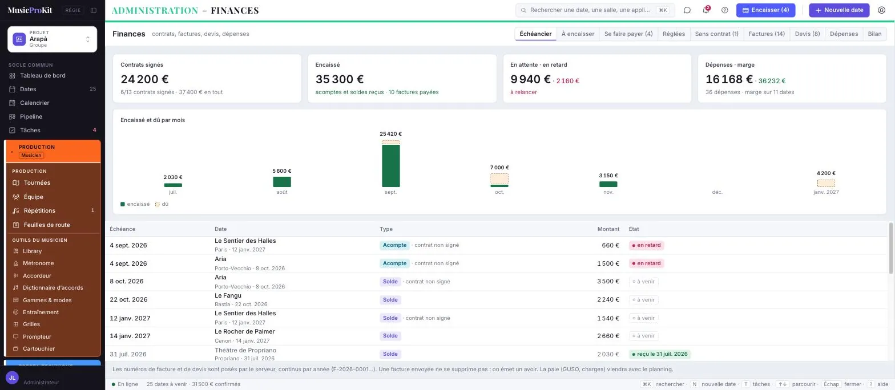Click the Le Fangu row name
The width and height of the screenshot is (895, 390).
(x=228, y=296)
